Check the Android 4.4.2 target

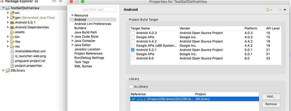tap(133, 41)
